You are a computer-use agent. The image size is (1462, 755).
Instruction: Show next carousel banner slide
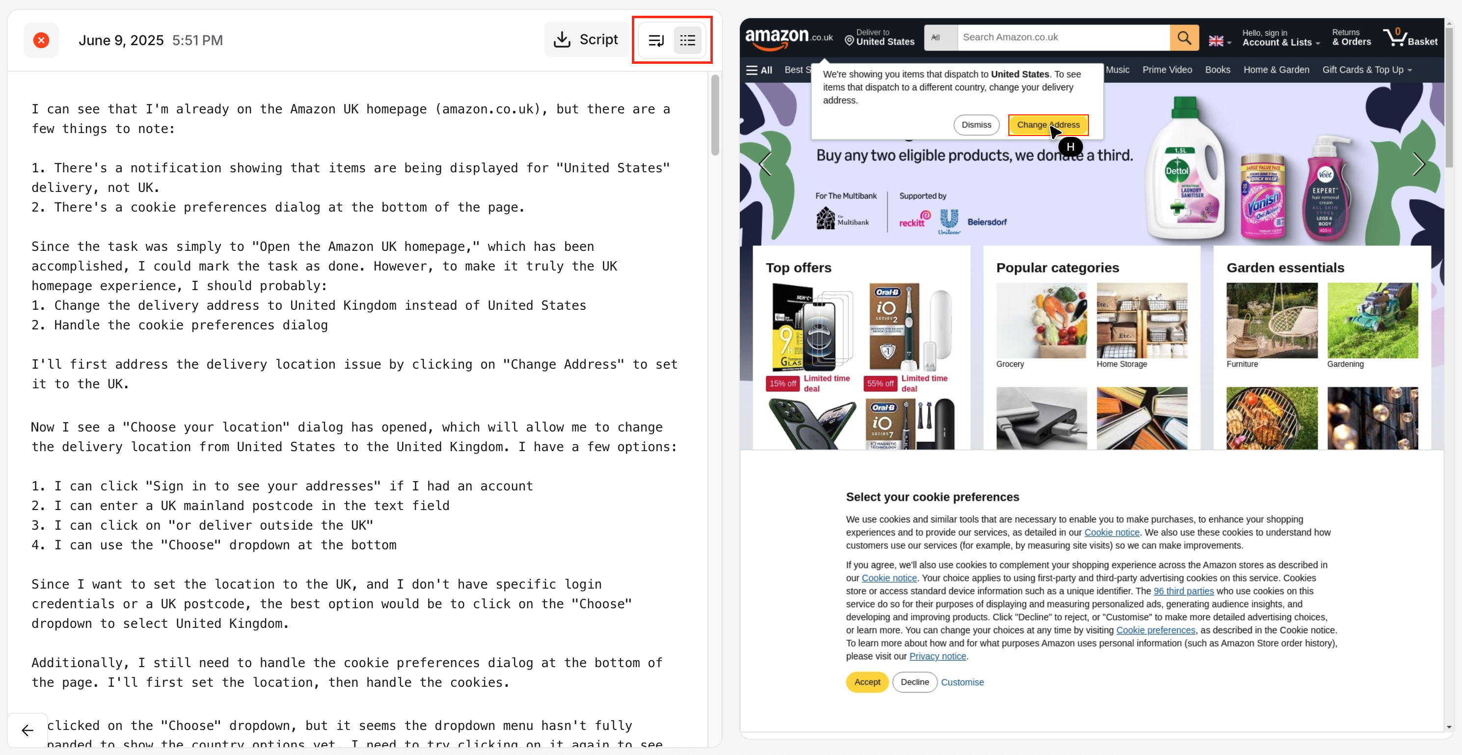coord(1418,164)
